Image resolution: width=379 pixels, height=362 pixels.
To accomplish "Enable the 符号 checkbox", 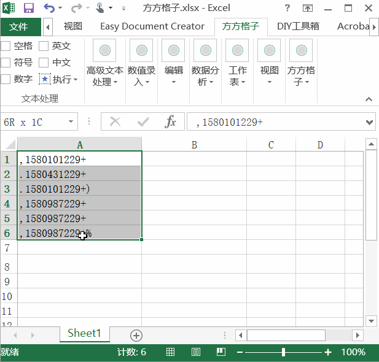I will 6,63.
